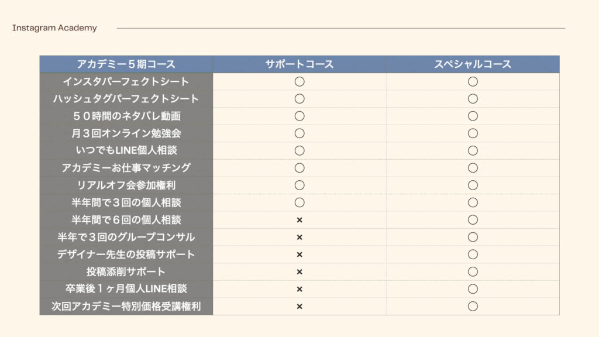The image size is (599, 337).
Task: Click サポートコース circle for 50時間のネタバレ動画
Action: click(299, 116)
